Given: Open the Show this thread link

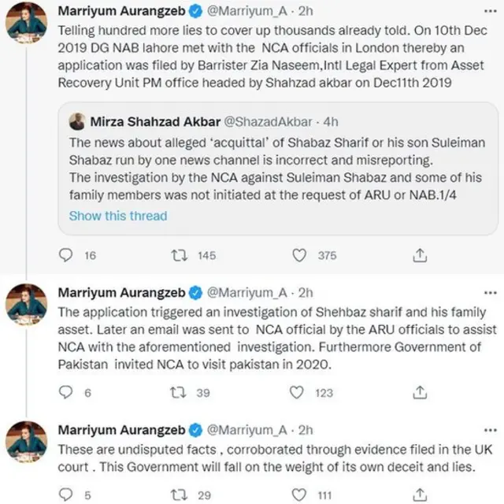Looking at the screenshot, I should click(117, 215).
